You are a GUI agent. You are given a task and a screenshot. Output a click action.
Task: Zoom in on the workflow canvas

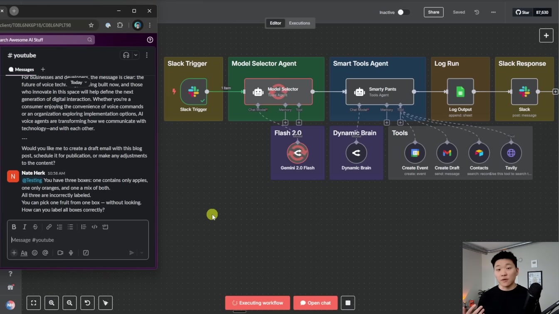click(x=52, y=303)
